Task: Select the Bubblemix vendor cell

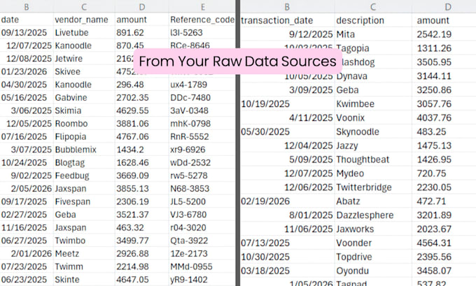Action: point(84,150)
